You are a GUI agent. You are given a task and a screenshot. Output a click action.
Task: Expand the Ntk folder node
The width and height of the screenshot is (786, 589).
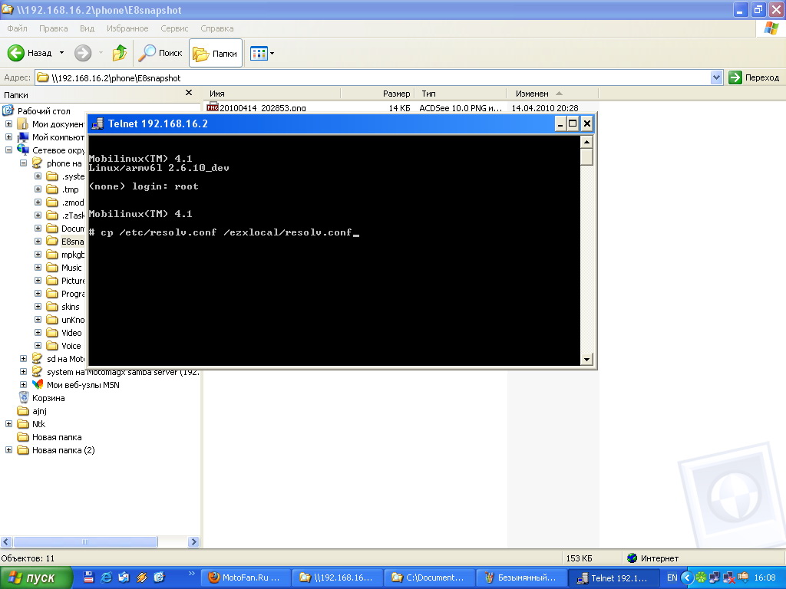point(8,423)
